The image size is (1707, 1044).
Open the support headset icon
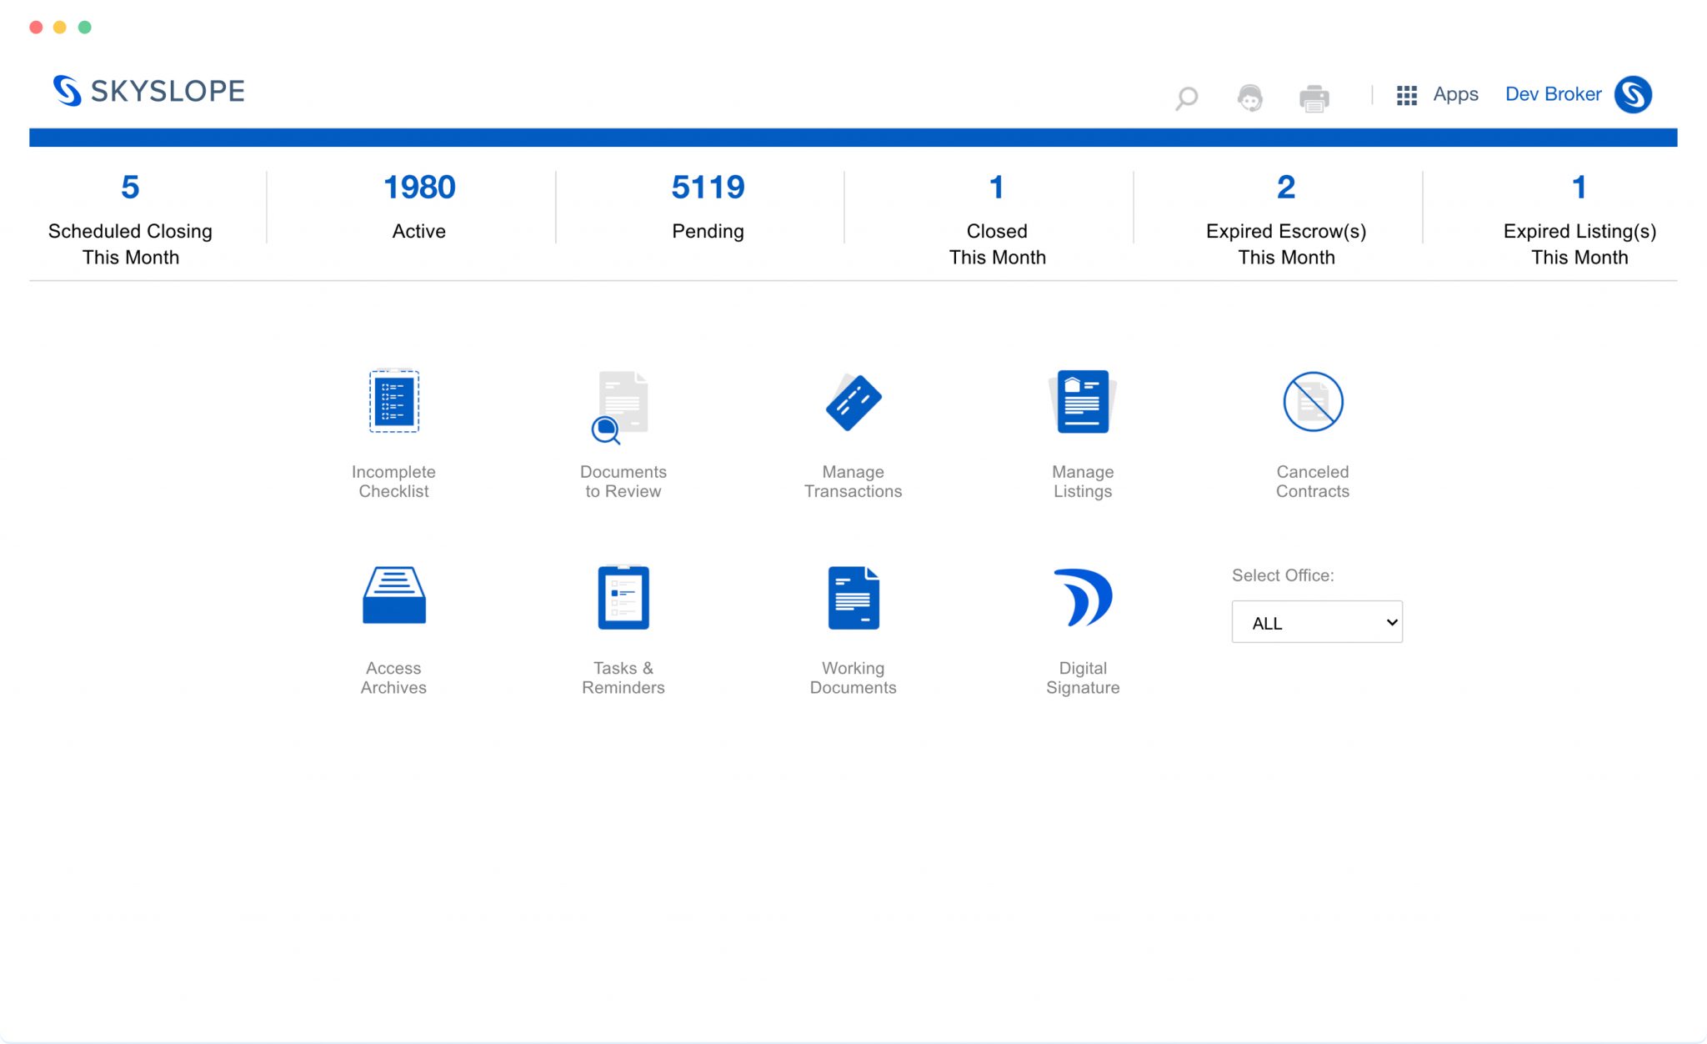coord(1249,98)
